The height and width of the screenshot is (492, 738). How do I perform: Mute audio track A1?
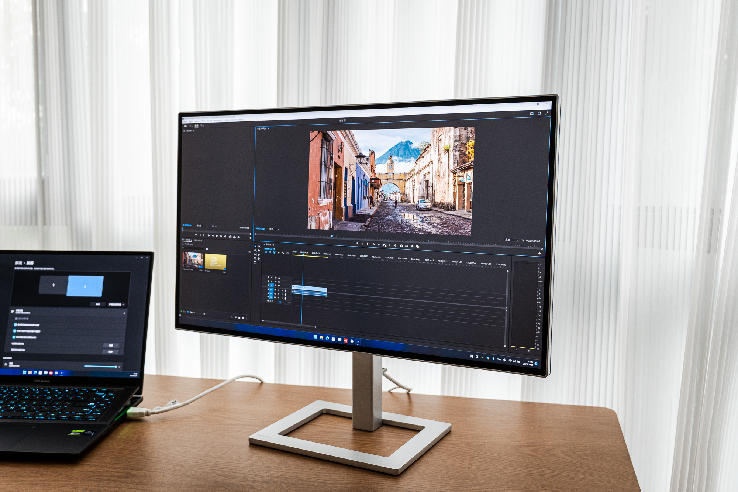tap(279, 290)
